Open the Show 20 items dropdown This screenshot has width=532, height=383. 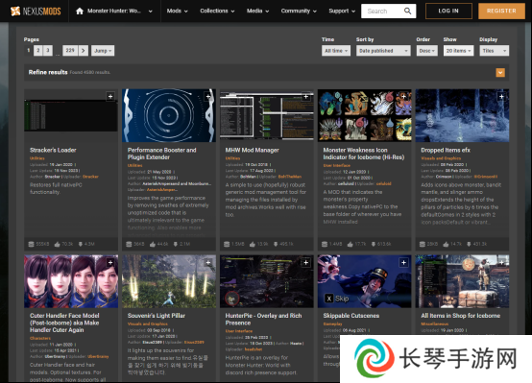(458, 51)
